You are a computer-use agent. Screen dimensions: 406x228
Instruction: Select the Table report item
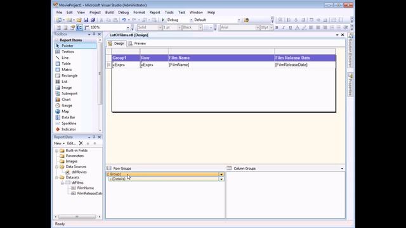pyautogui.click(x=66, y=63)
